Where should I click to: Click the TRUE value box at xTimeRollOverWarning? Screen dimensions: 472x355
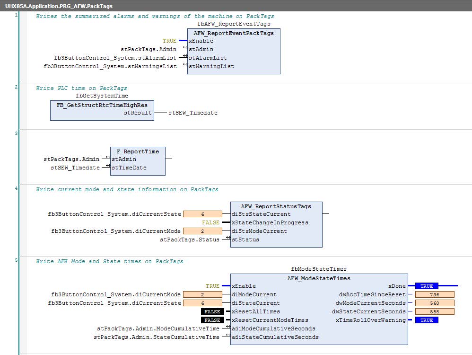coord(427,320)
